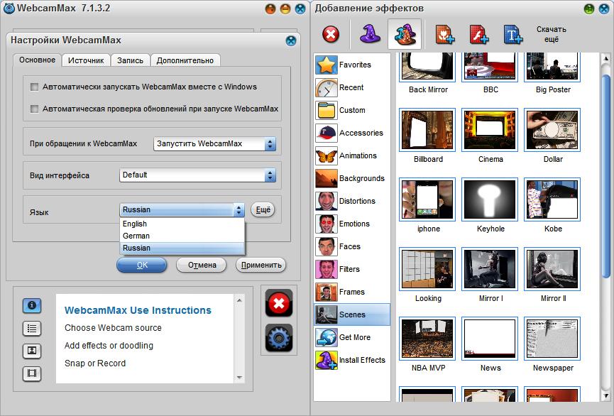Select the Newspaper scene thumbnail
This screenshot has width=614, height=416.
552,339
